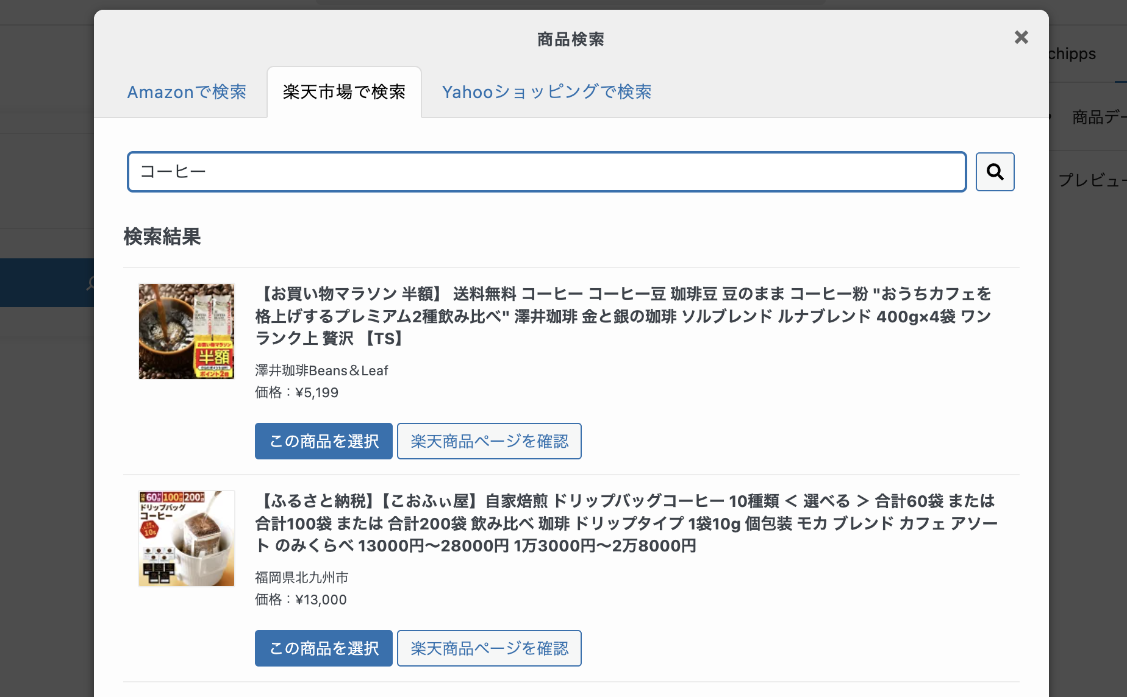Switch to the Amazonで検索 tab

[187, 92]
